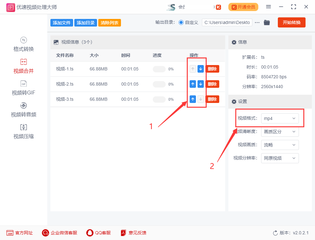
Task: Move 视频-2.ts up with the up arrow
Action: [x=193, y=84]
